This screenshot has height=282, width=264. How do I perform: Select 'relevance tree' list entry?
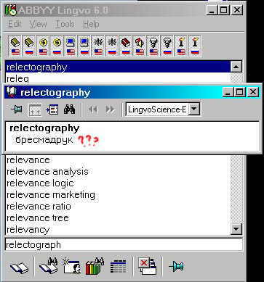coord(38,218)
